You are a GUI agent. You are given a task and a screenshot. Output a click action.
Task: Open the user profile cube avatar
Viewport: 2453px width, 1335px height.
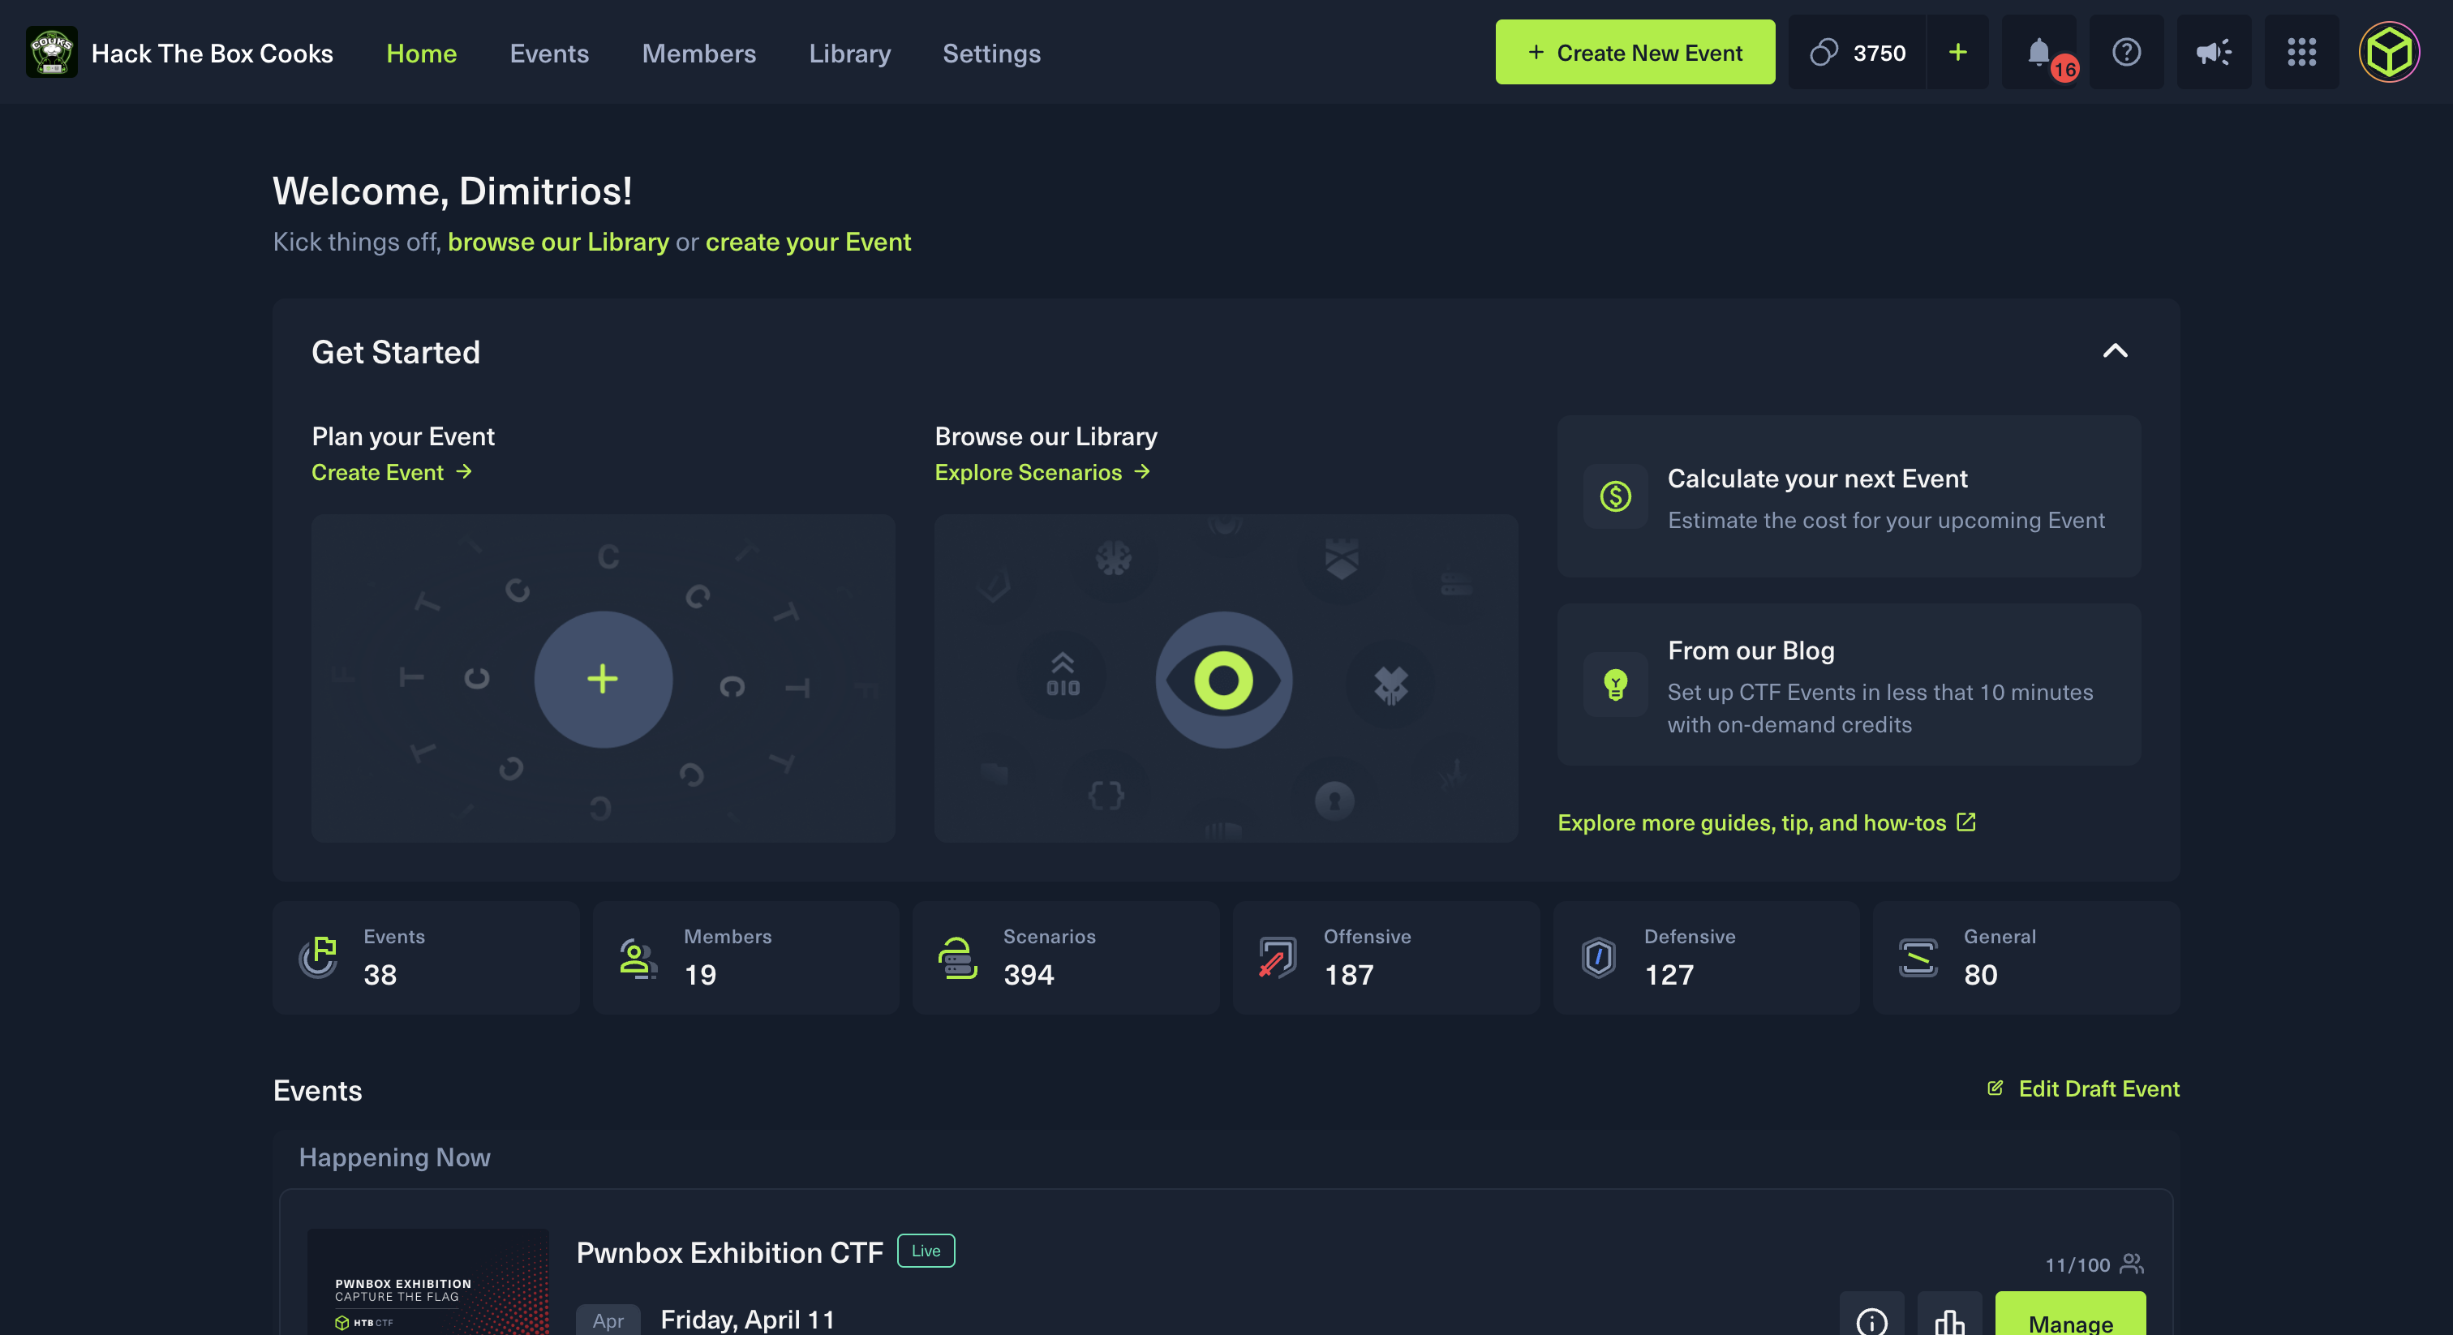[2388, 53]
